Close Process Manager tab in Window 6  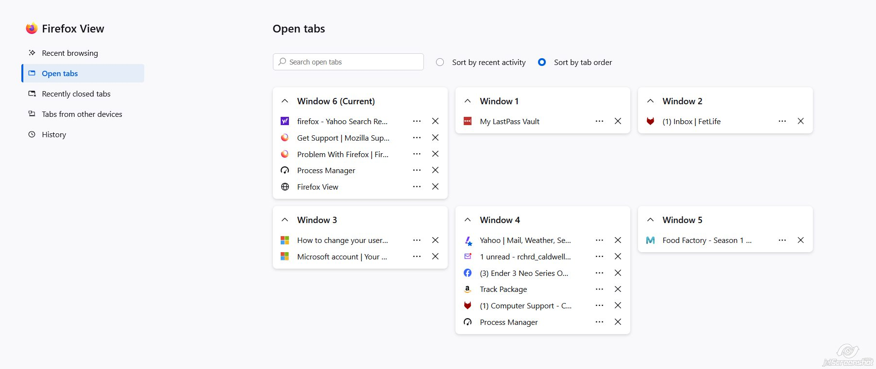pos(435,170)
